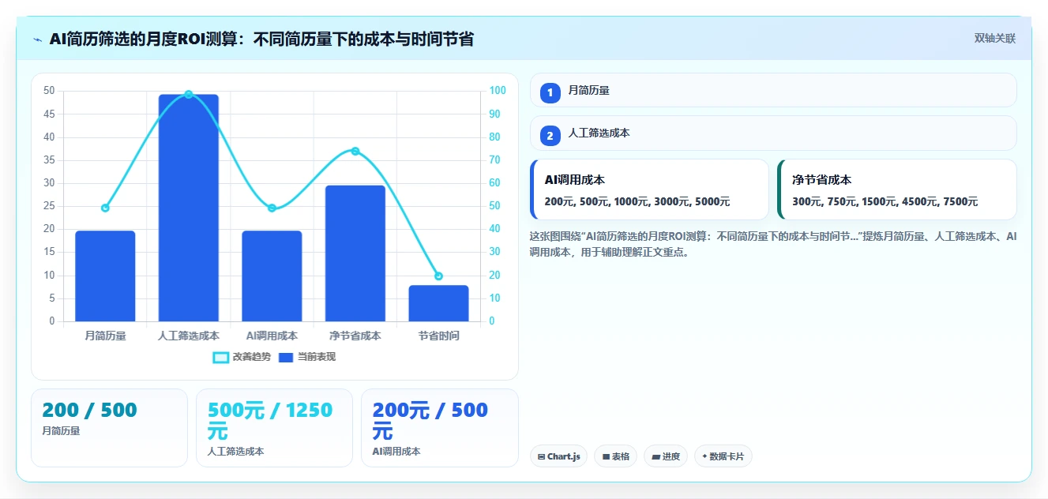
Task: Click the blue number 1 badge
Action: click(x=550, y=92)
